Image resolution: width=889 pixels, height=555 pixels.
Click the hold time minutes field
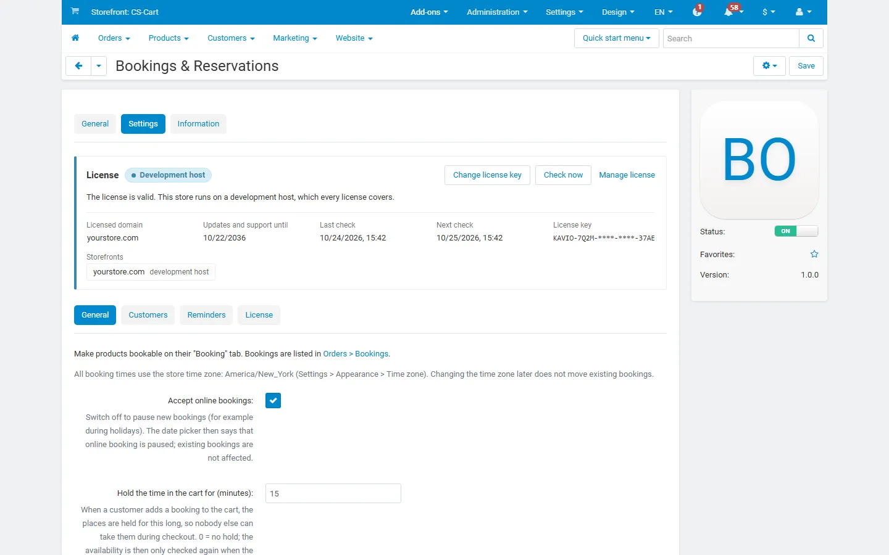coord(333,493)
